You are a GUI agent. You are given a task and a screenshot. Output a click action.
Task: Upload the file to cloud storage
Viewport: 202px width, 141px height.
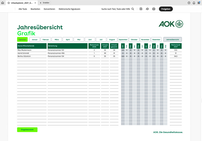[147, 9]
